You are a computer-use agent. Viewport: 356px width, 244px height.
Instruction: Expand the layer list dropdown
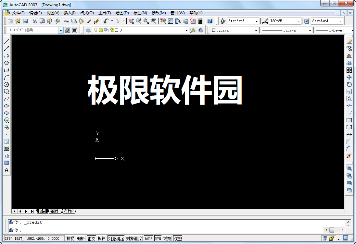coord(187,30)
